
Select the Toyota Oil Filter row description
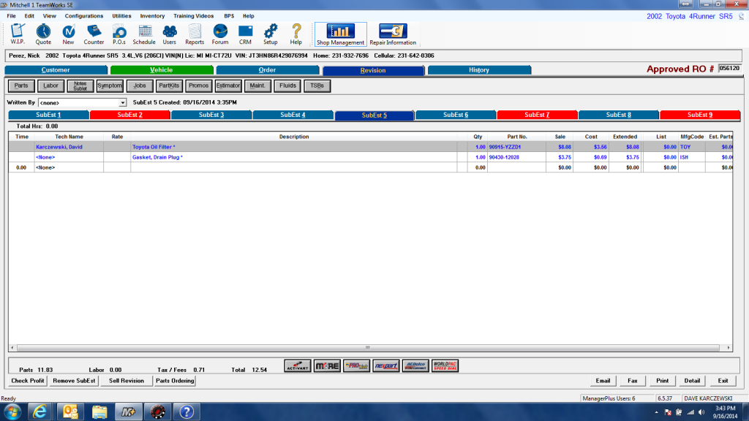[154, 147]
